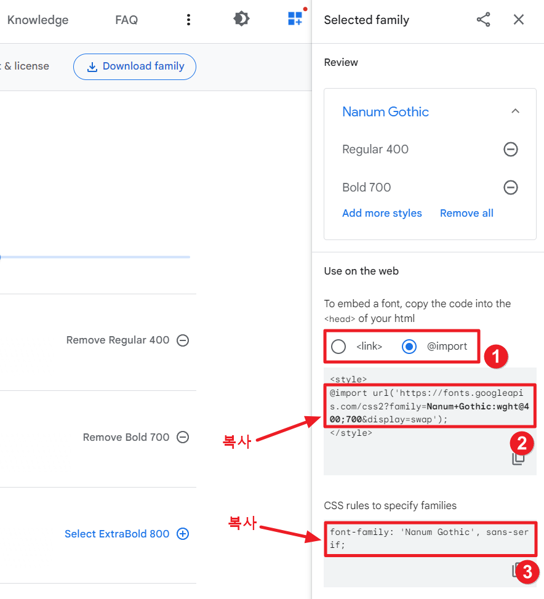Click the @import url code text
The height and width of the screenshot is (599, 544).
[430, 406]
